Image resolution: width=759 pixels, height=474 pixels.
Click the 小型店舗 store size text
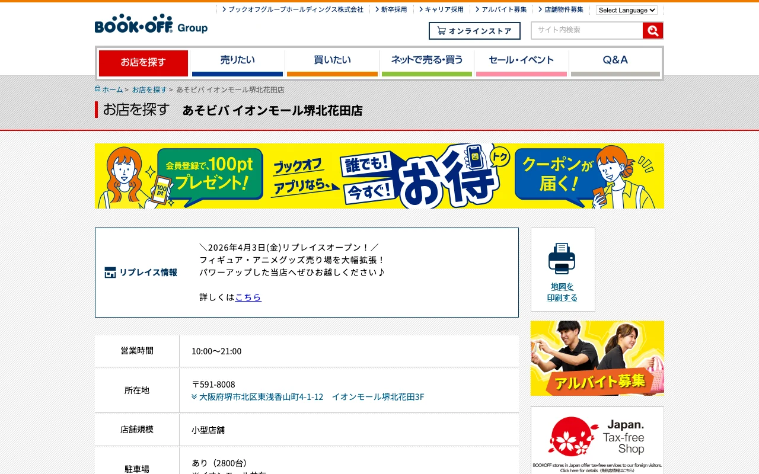208,430
